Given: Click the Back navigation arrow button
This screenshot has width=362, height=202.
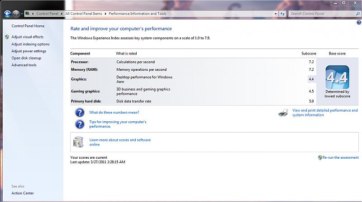Looking at the screenshot, I should [7, 14].
